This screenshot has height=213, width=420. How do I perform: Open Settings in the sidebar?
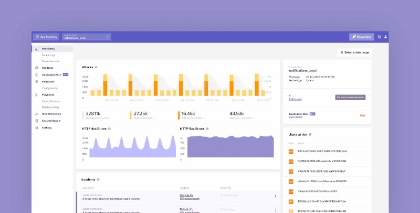(x=47, y=128)
